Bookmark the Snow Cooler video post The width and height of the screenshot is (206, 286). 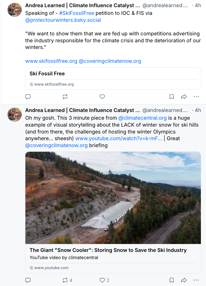point(172,280)
